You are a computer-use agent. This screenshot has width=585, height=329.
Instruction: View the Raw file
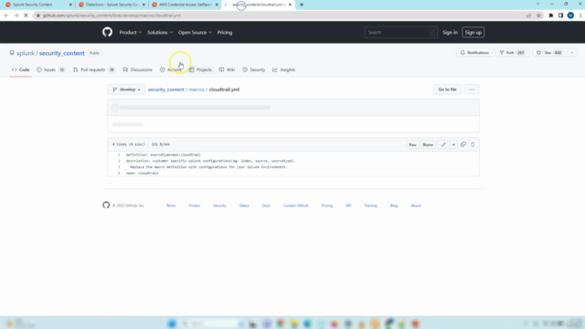coord(412,144)
